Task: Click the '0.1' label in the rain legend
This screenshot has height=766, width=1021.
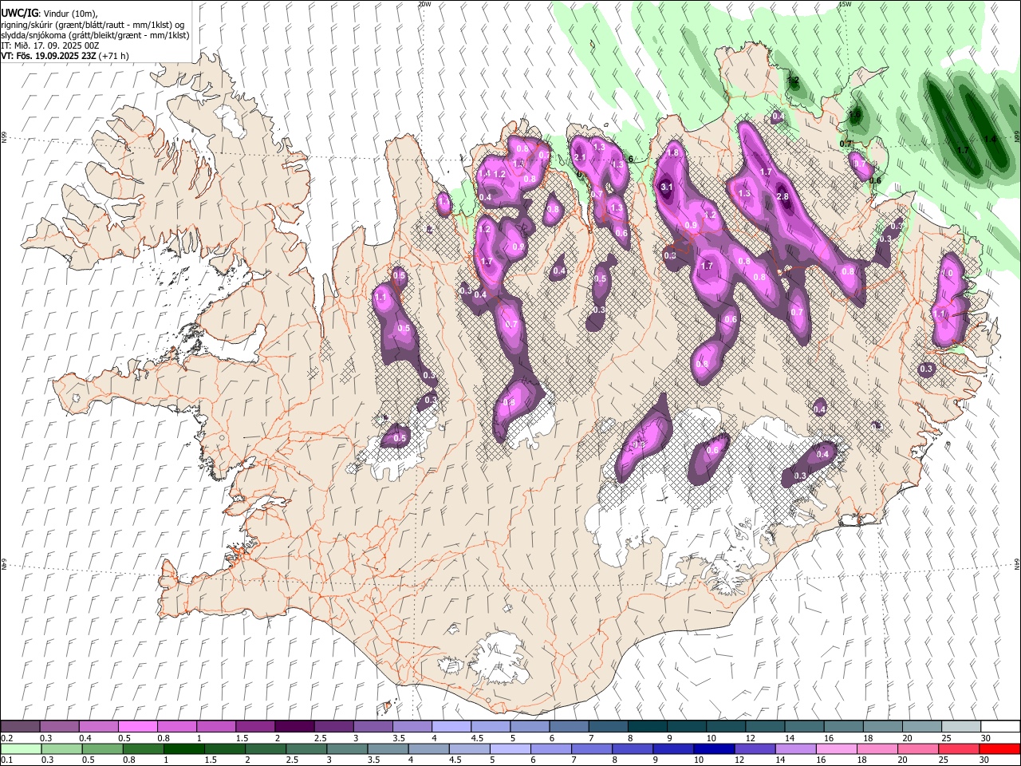Action: pos(6,760)
